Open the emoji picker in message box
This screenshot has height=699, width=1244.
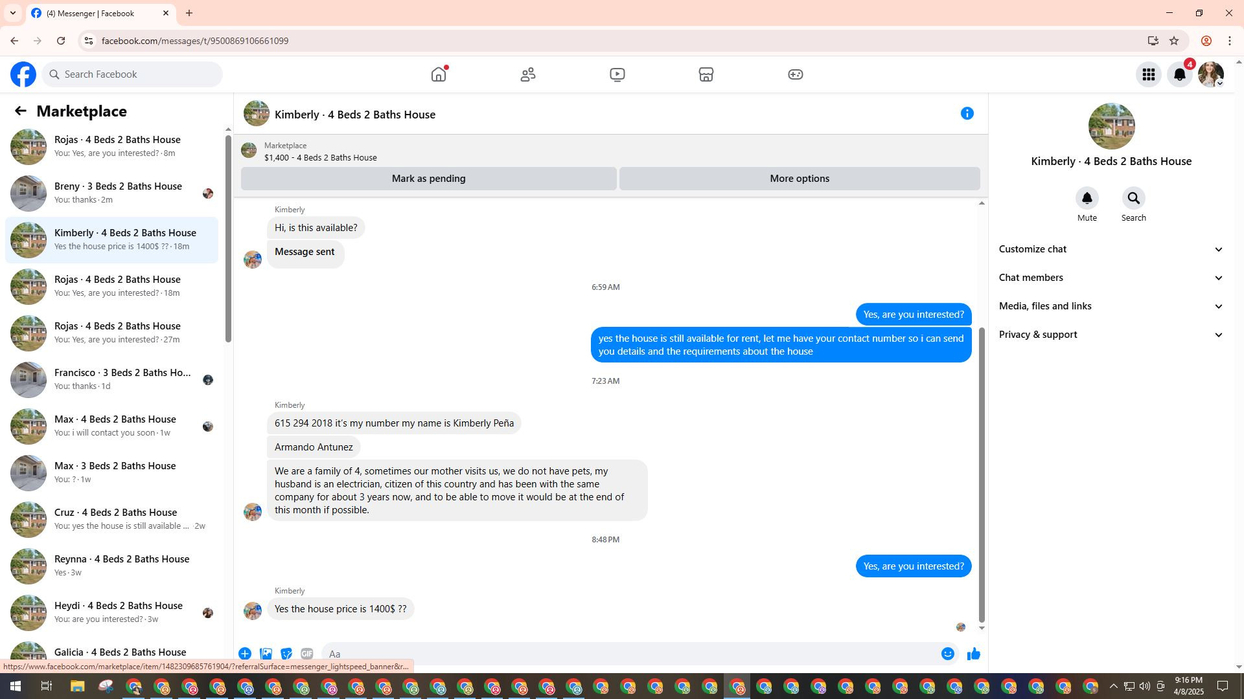click(947, 654)
